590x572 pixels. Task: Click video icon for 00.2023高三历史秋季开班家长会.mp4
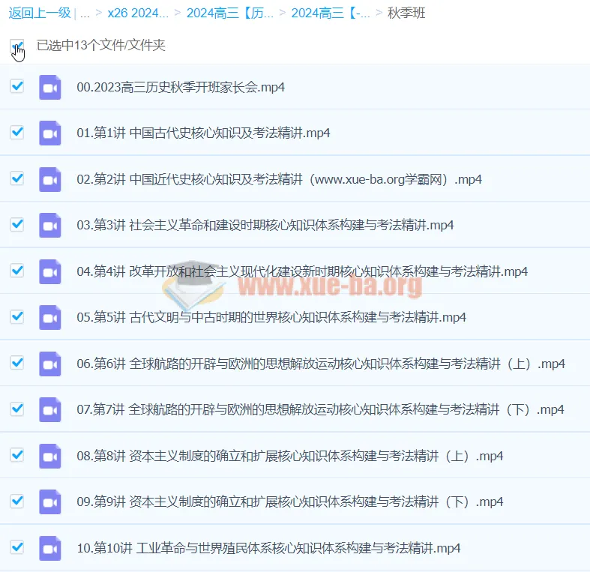(50, 87)
